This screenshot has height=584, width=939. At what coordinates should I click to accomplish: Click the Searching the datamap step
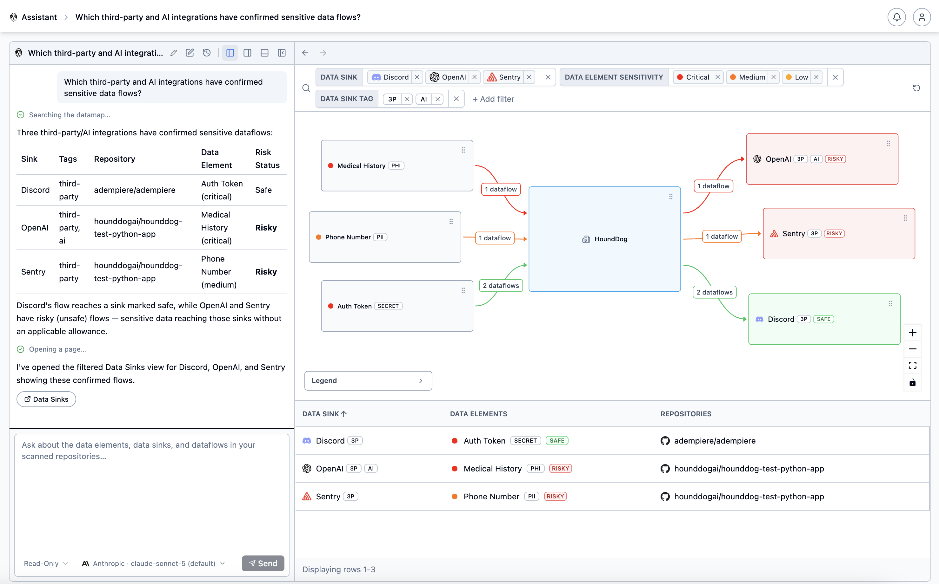point(64,115)
